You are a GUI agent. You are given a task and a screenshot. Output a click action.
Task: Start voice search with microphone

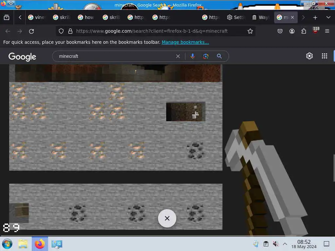(x=192, y=56)
